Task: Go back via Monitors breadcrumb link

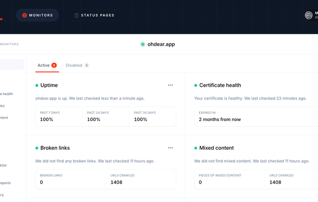Action: (x=9, y=44)
